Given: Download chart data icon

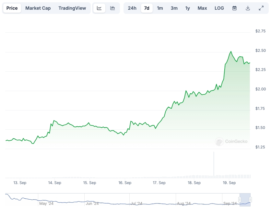Looking at the screenshot, I should (x=248, y=8).
